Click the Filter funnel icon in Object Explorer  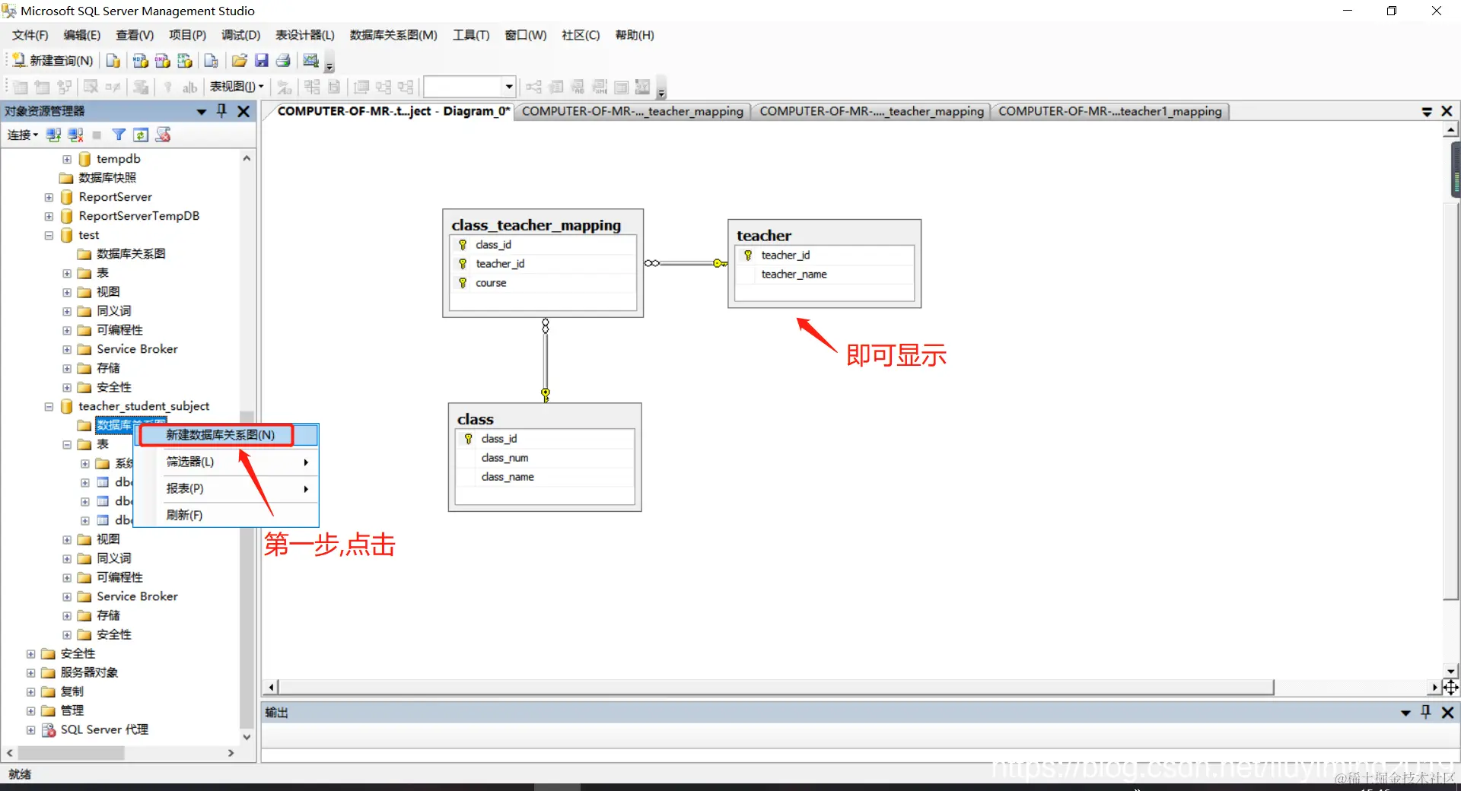[x=119, y=135]
